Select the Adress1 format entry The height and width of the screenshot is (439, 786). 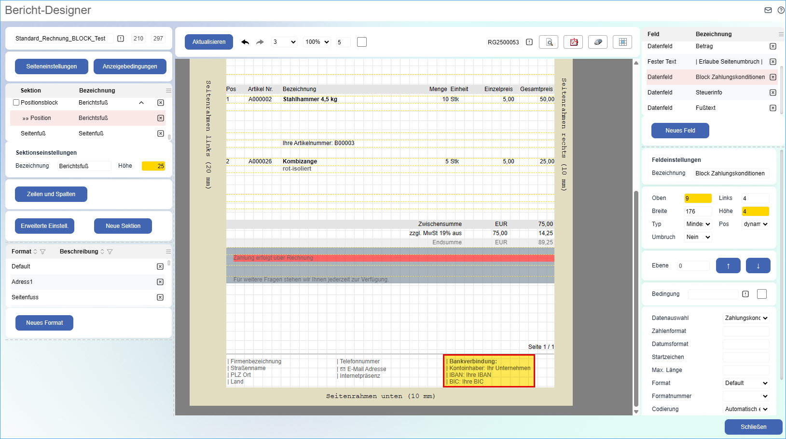(22, 282)
